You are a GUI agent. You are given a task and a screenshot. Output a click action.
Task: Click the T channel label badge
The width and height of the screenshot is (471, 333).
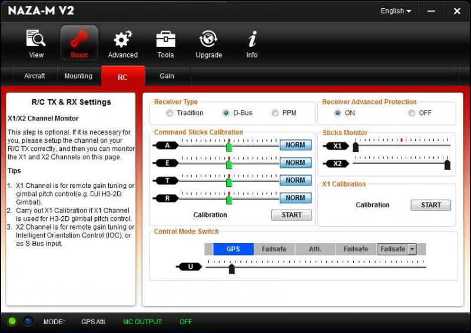pos(167,181)
